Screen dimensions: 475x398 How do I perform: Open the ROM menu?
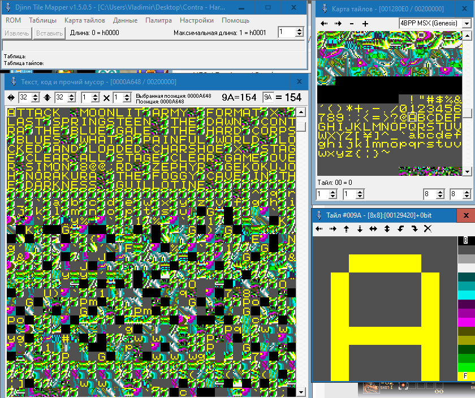pos(14,20)
